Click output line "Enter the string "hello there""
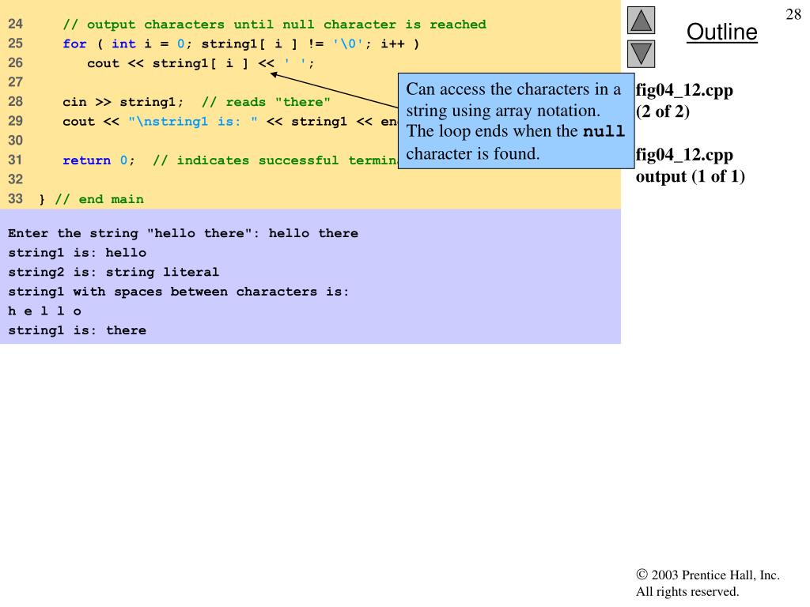The height and width of the screenshot is (607, 810). pos(183,233)
